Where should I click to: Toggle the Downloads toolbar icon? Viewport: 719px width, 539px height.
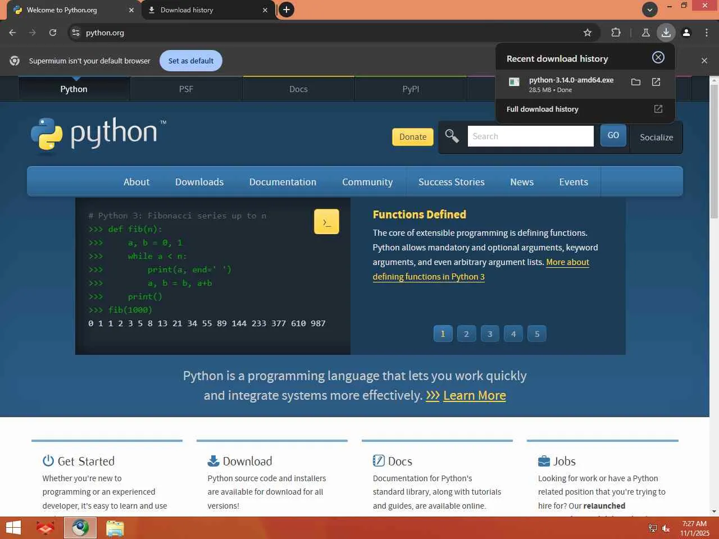coord(666,33)
